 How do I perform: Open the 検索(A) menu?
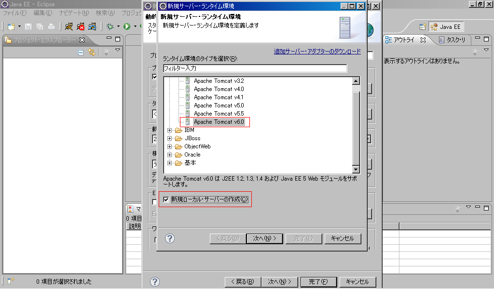point(105,13)
